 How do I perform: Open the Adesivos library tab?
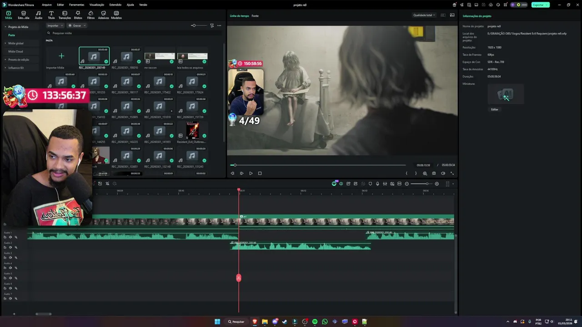[x=103, y=15]
